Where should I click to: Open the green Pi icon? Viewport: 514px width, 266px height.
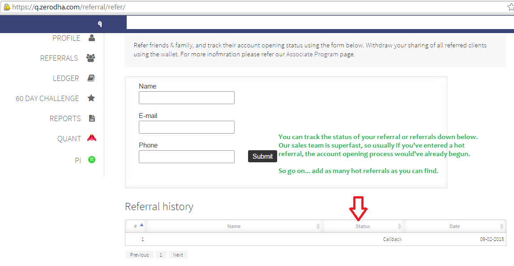[x=92, y=160]
